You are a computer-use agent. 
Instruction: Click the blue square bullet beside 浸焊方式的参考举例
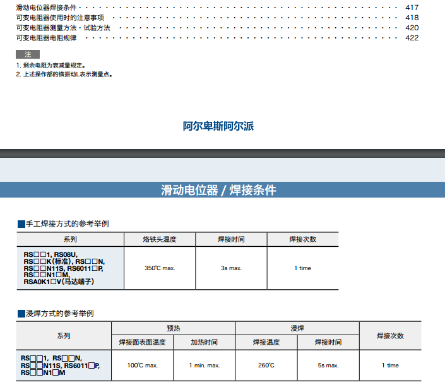click(x=21, y=314)
